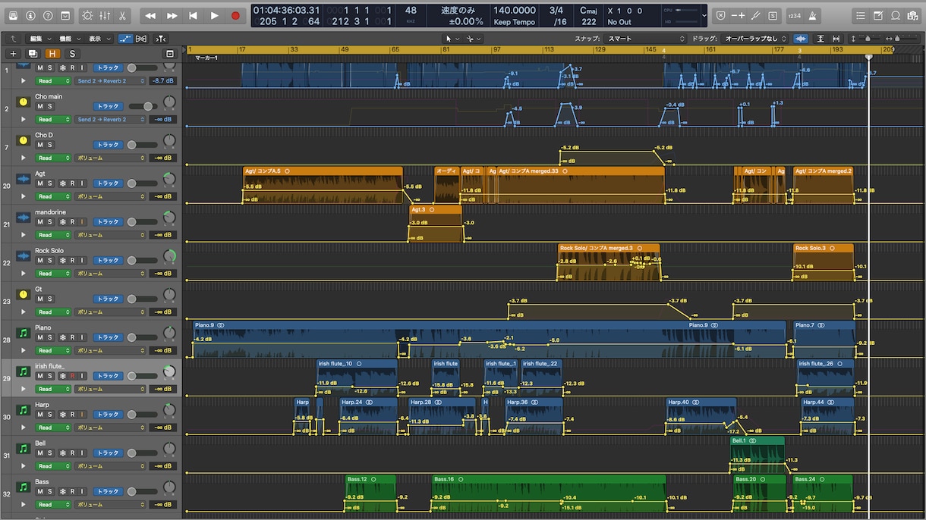Open Quick Help question mark icon
Screen dimensions: 926x520
pyautogui.click(x=48, y=15)
